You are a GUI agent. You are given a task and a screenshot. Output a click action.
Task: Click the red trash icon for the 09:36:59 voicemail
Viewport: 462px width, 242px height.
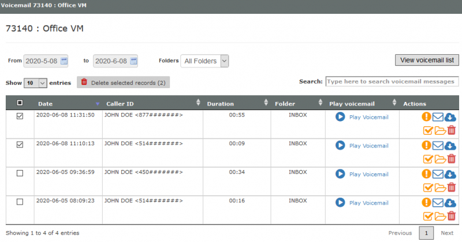(x=452, y=187)
